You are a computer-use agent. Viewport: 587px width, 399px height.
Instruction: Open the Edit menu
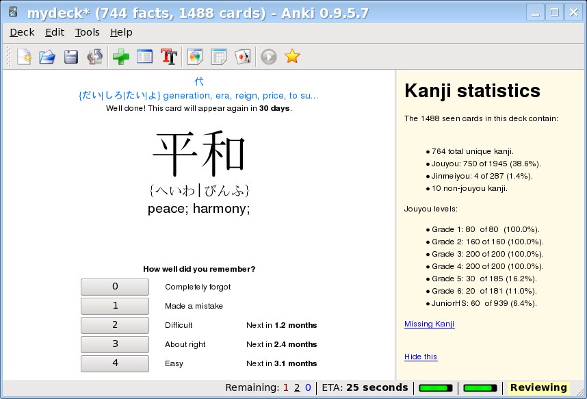click(x=55, y=32)
